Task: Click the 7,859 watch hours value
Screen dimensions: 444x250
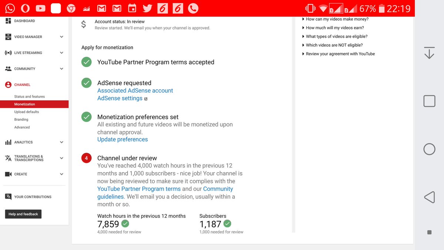Action: click(108, 224)
